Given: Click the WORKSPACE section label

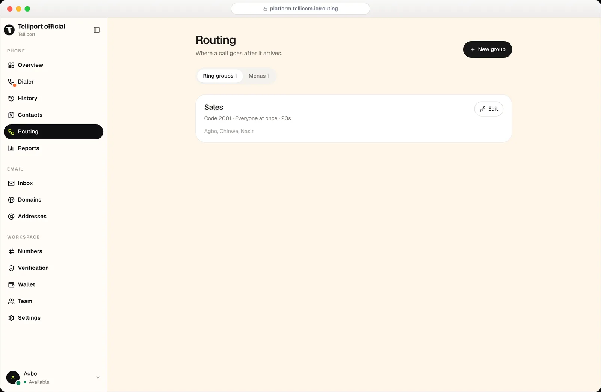Looking at the screenshot, I should (x=23, y=237).
